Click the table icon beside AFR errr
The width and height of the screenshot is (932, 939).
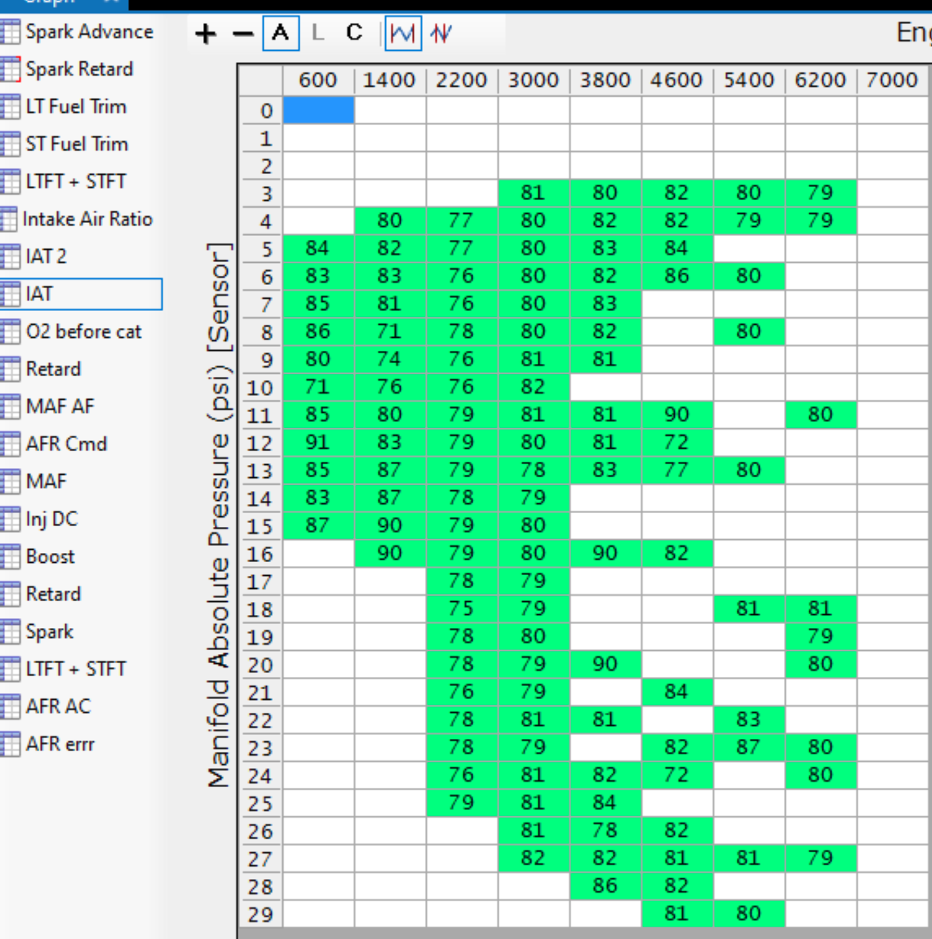(10, 744)
